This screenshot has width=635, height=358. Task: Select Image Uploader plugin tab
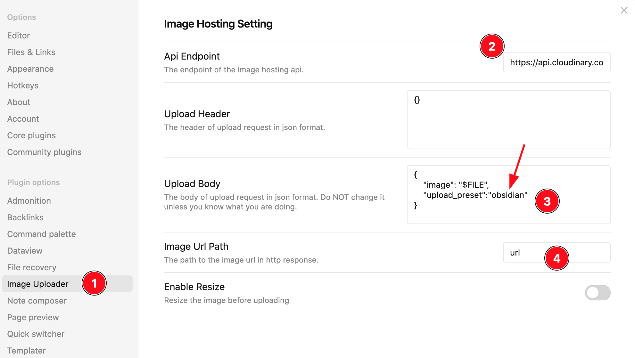tap(38, 284)
